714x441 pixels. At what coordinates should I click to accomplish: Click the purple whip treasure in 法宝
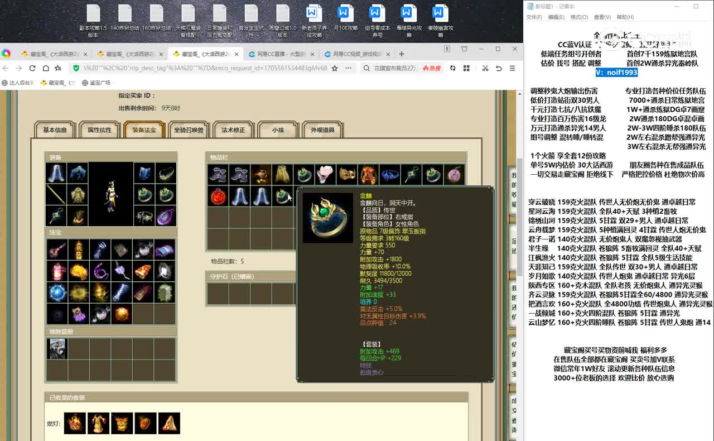pos(100,271)
